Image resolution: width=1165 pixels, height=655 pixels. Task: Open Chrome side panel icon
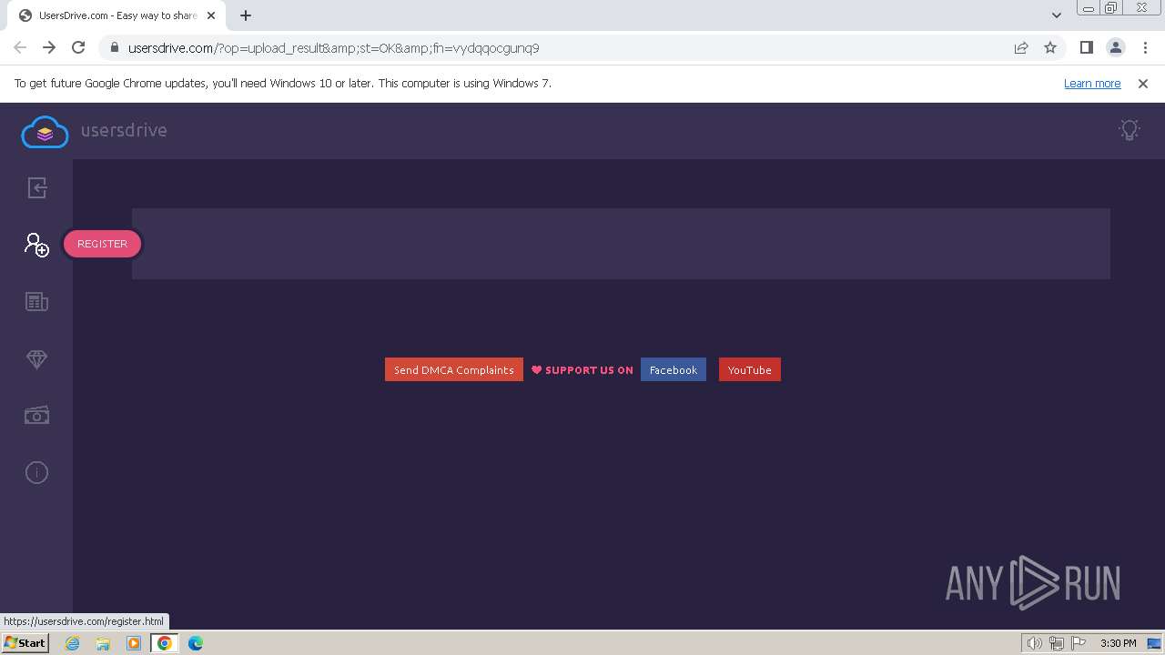tap(1086, 48)
